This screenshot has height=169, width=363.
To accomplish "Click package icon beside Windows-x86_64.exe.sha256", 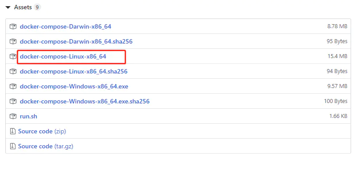I will [13, 101].
